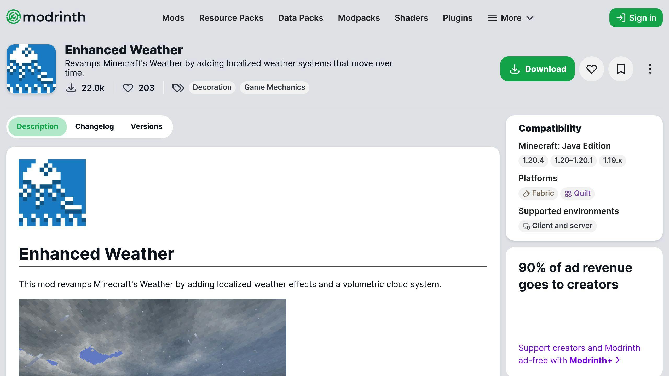Click the '203' followers count
This screenshot has width=669, height=376.
point(146,88)
